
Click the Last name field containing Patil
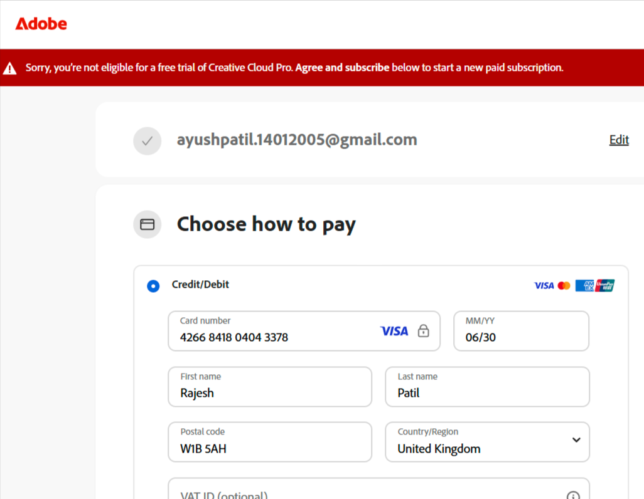(487, 387)
